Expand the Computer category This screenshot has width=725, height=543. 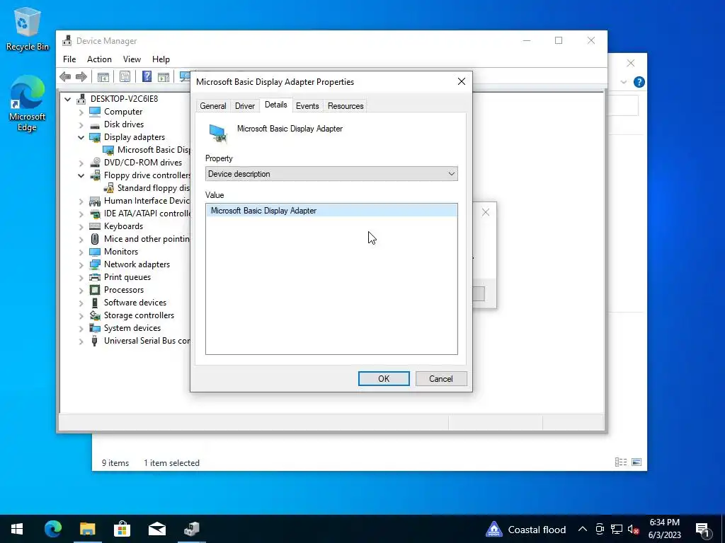pos(81,112)
